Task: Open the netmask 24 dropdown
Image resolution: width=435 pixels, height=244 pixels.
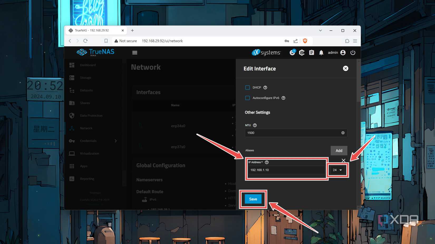Action: 337,170
